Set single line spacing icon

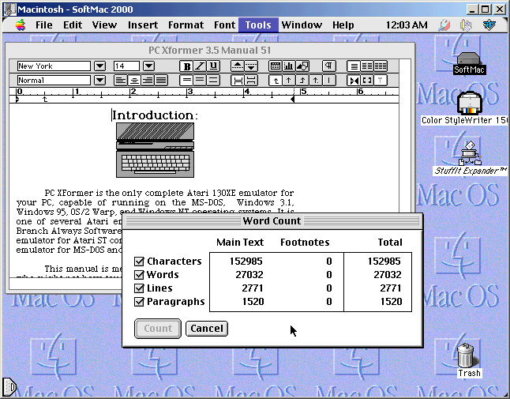pyautogui.click(x=186, y=80)
